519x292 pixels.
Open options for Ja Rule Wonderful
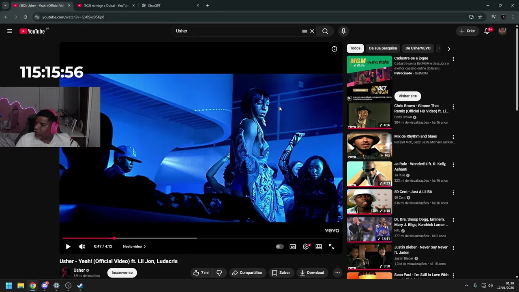453,165
